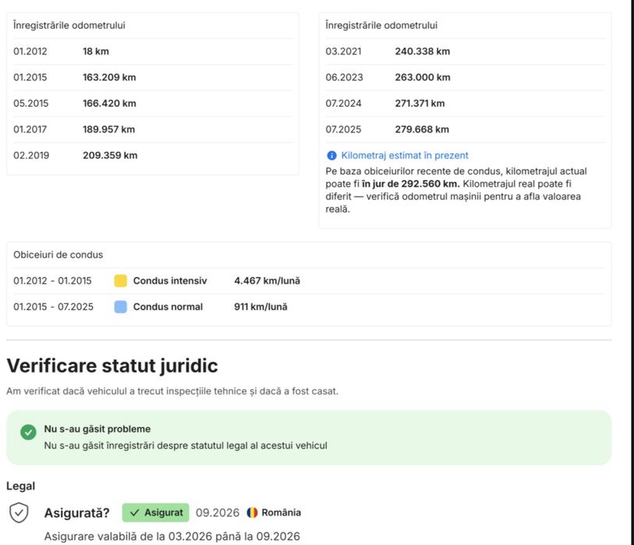Click the Nu s-au găsit probleme title
This screenshot has width=634, height=545.
click(x=97, y=429)
